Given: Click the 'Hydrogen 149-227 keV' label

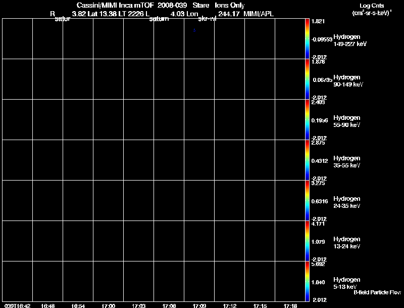Looking at the screenshot, I should 350,40.
